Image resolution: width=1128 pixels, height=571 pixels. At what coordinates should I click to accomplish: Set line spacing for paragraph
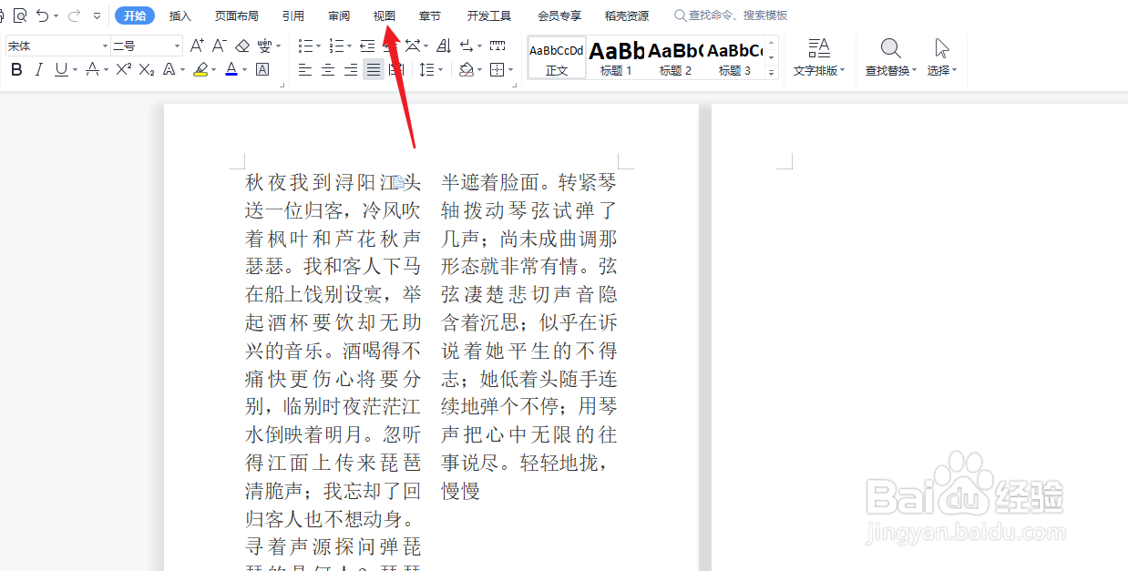tap(426, 70)
